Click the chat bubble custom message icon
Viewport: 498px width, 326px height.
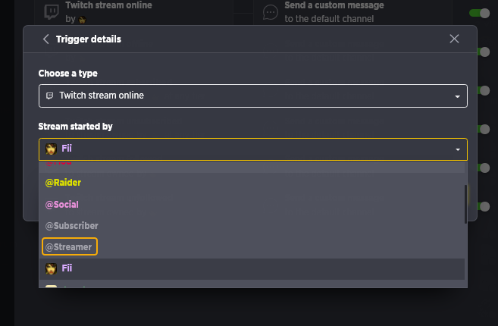point(271,12)
